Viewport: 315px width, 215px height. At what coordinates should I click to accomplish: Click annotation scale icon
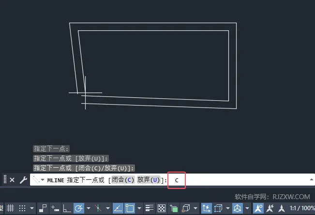[x=282, y=208]
